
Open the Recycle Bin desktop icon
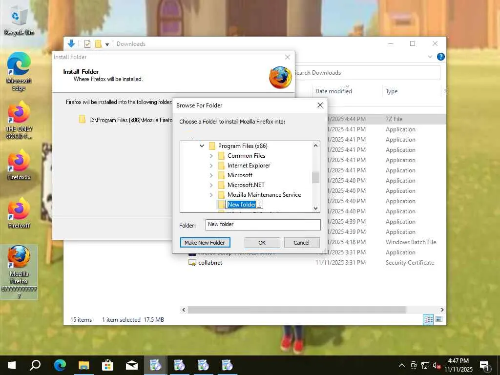[19, 21]
